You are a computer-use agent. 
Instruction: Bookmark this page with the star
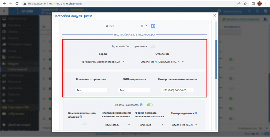[x=245, y=4]
